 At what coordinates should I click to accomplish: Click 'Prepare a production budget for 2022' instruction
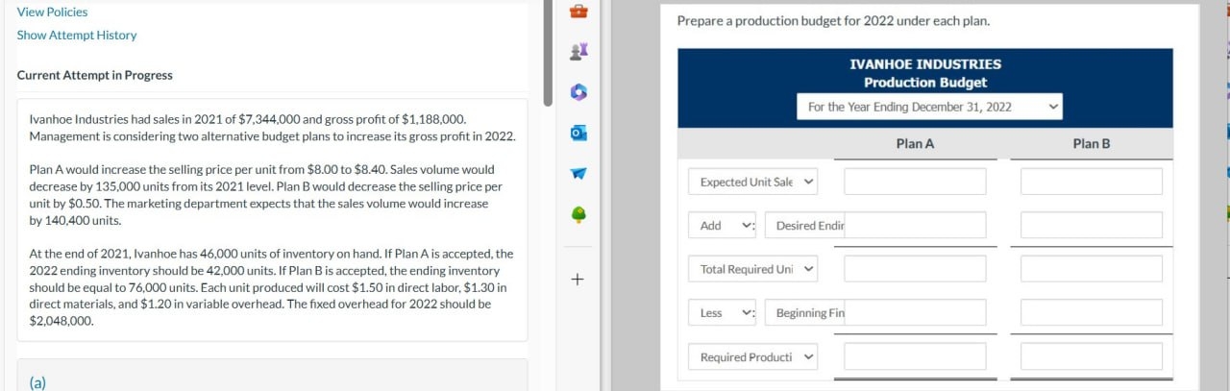point(833,21)
